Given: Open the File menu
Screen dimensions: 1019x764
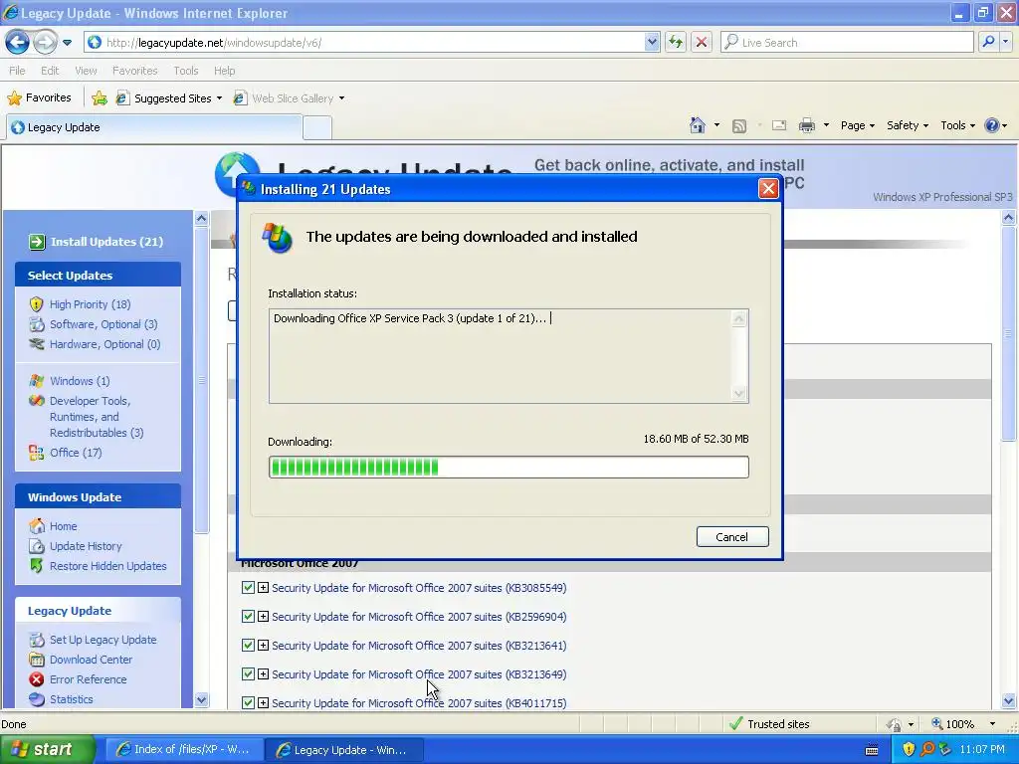Looking at the screenshot, I should (x=17, y=71).
